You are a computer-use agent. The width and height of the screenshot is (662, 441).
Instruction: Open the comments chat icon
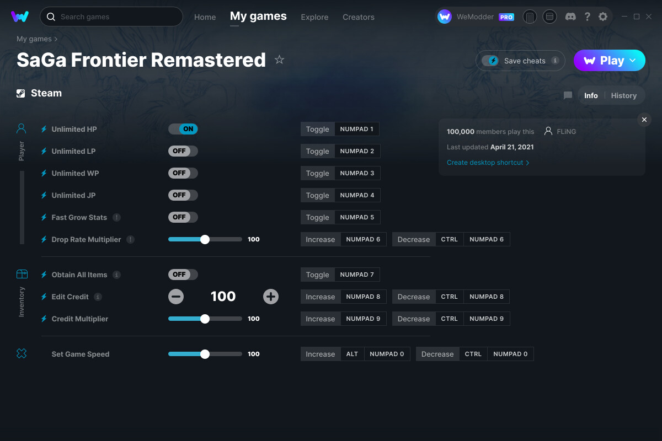568,95
